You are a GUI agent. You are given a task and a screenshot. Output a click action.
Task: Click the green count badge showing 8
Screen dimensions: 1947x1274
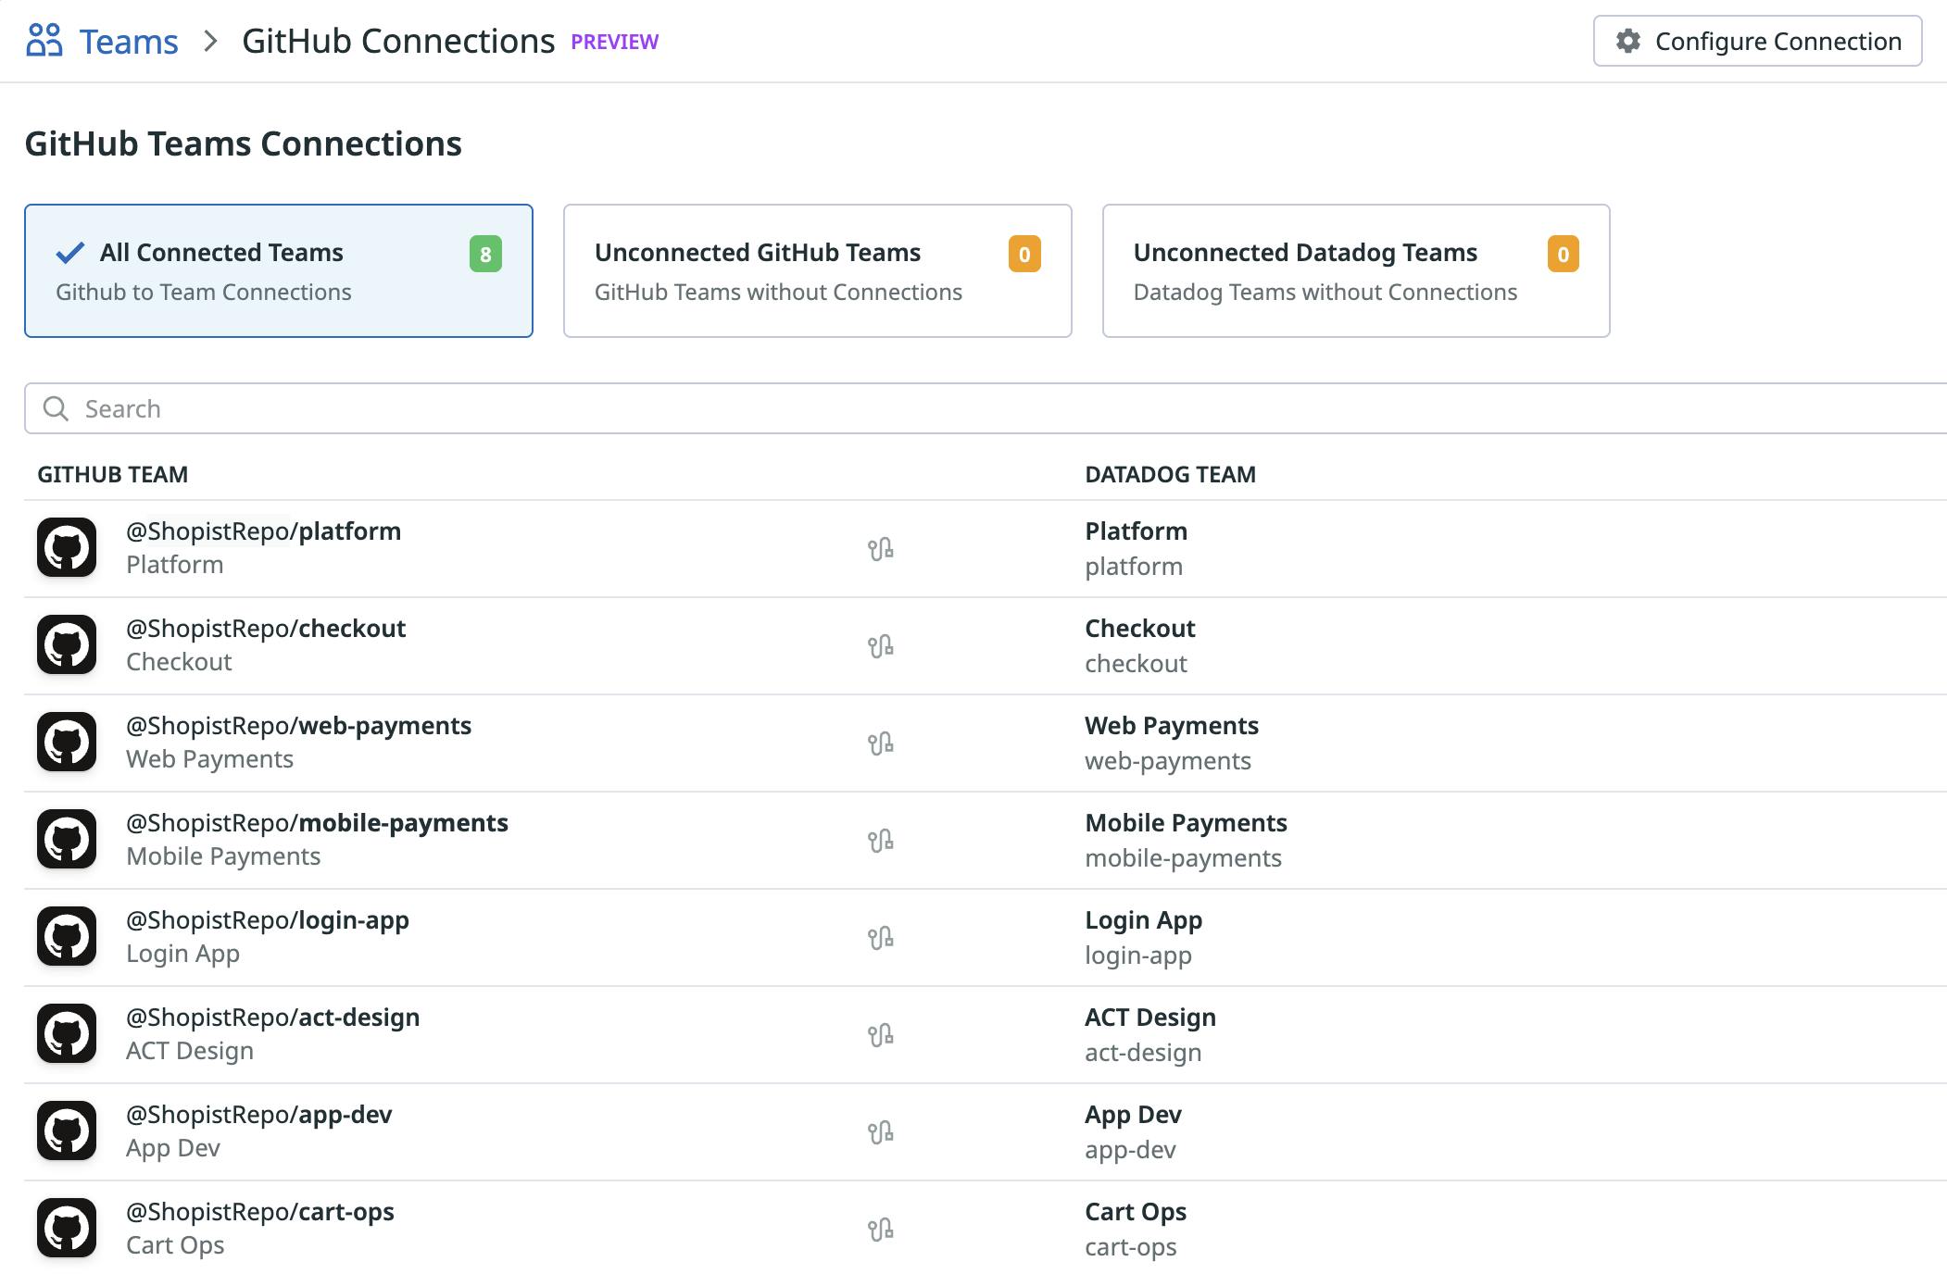484,253
